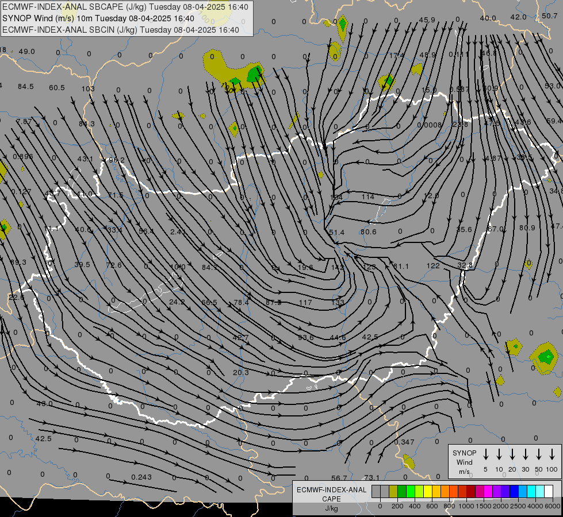The width and height of the screenshot is (563, 517).
Task: Click the CAPE legend tick label 2500
Action: click(518, 506)
